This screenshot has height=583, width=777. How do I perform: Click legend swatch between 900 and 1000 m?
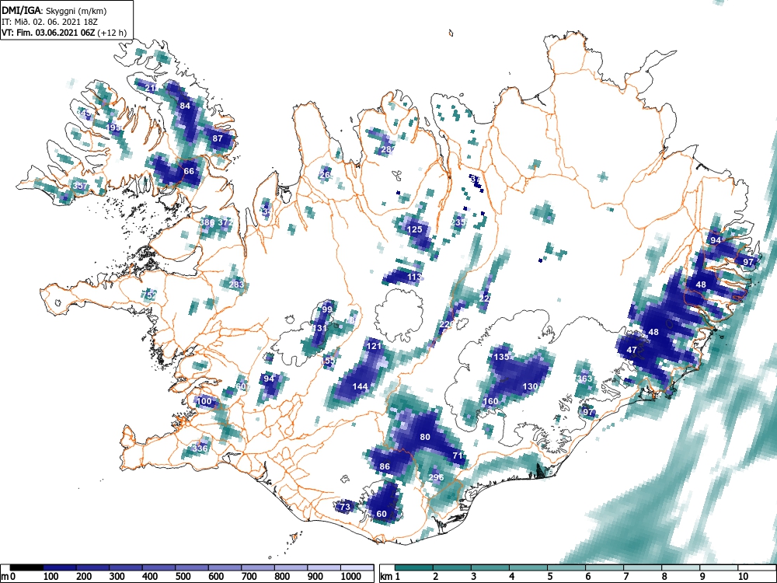click(x=324, y=567)
